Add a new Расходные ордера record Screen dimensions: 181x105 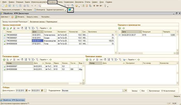coord(4,60)
